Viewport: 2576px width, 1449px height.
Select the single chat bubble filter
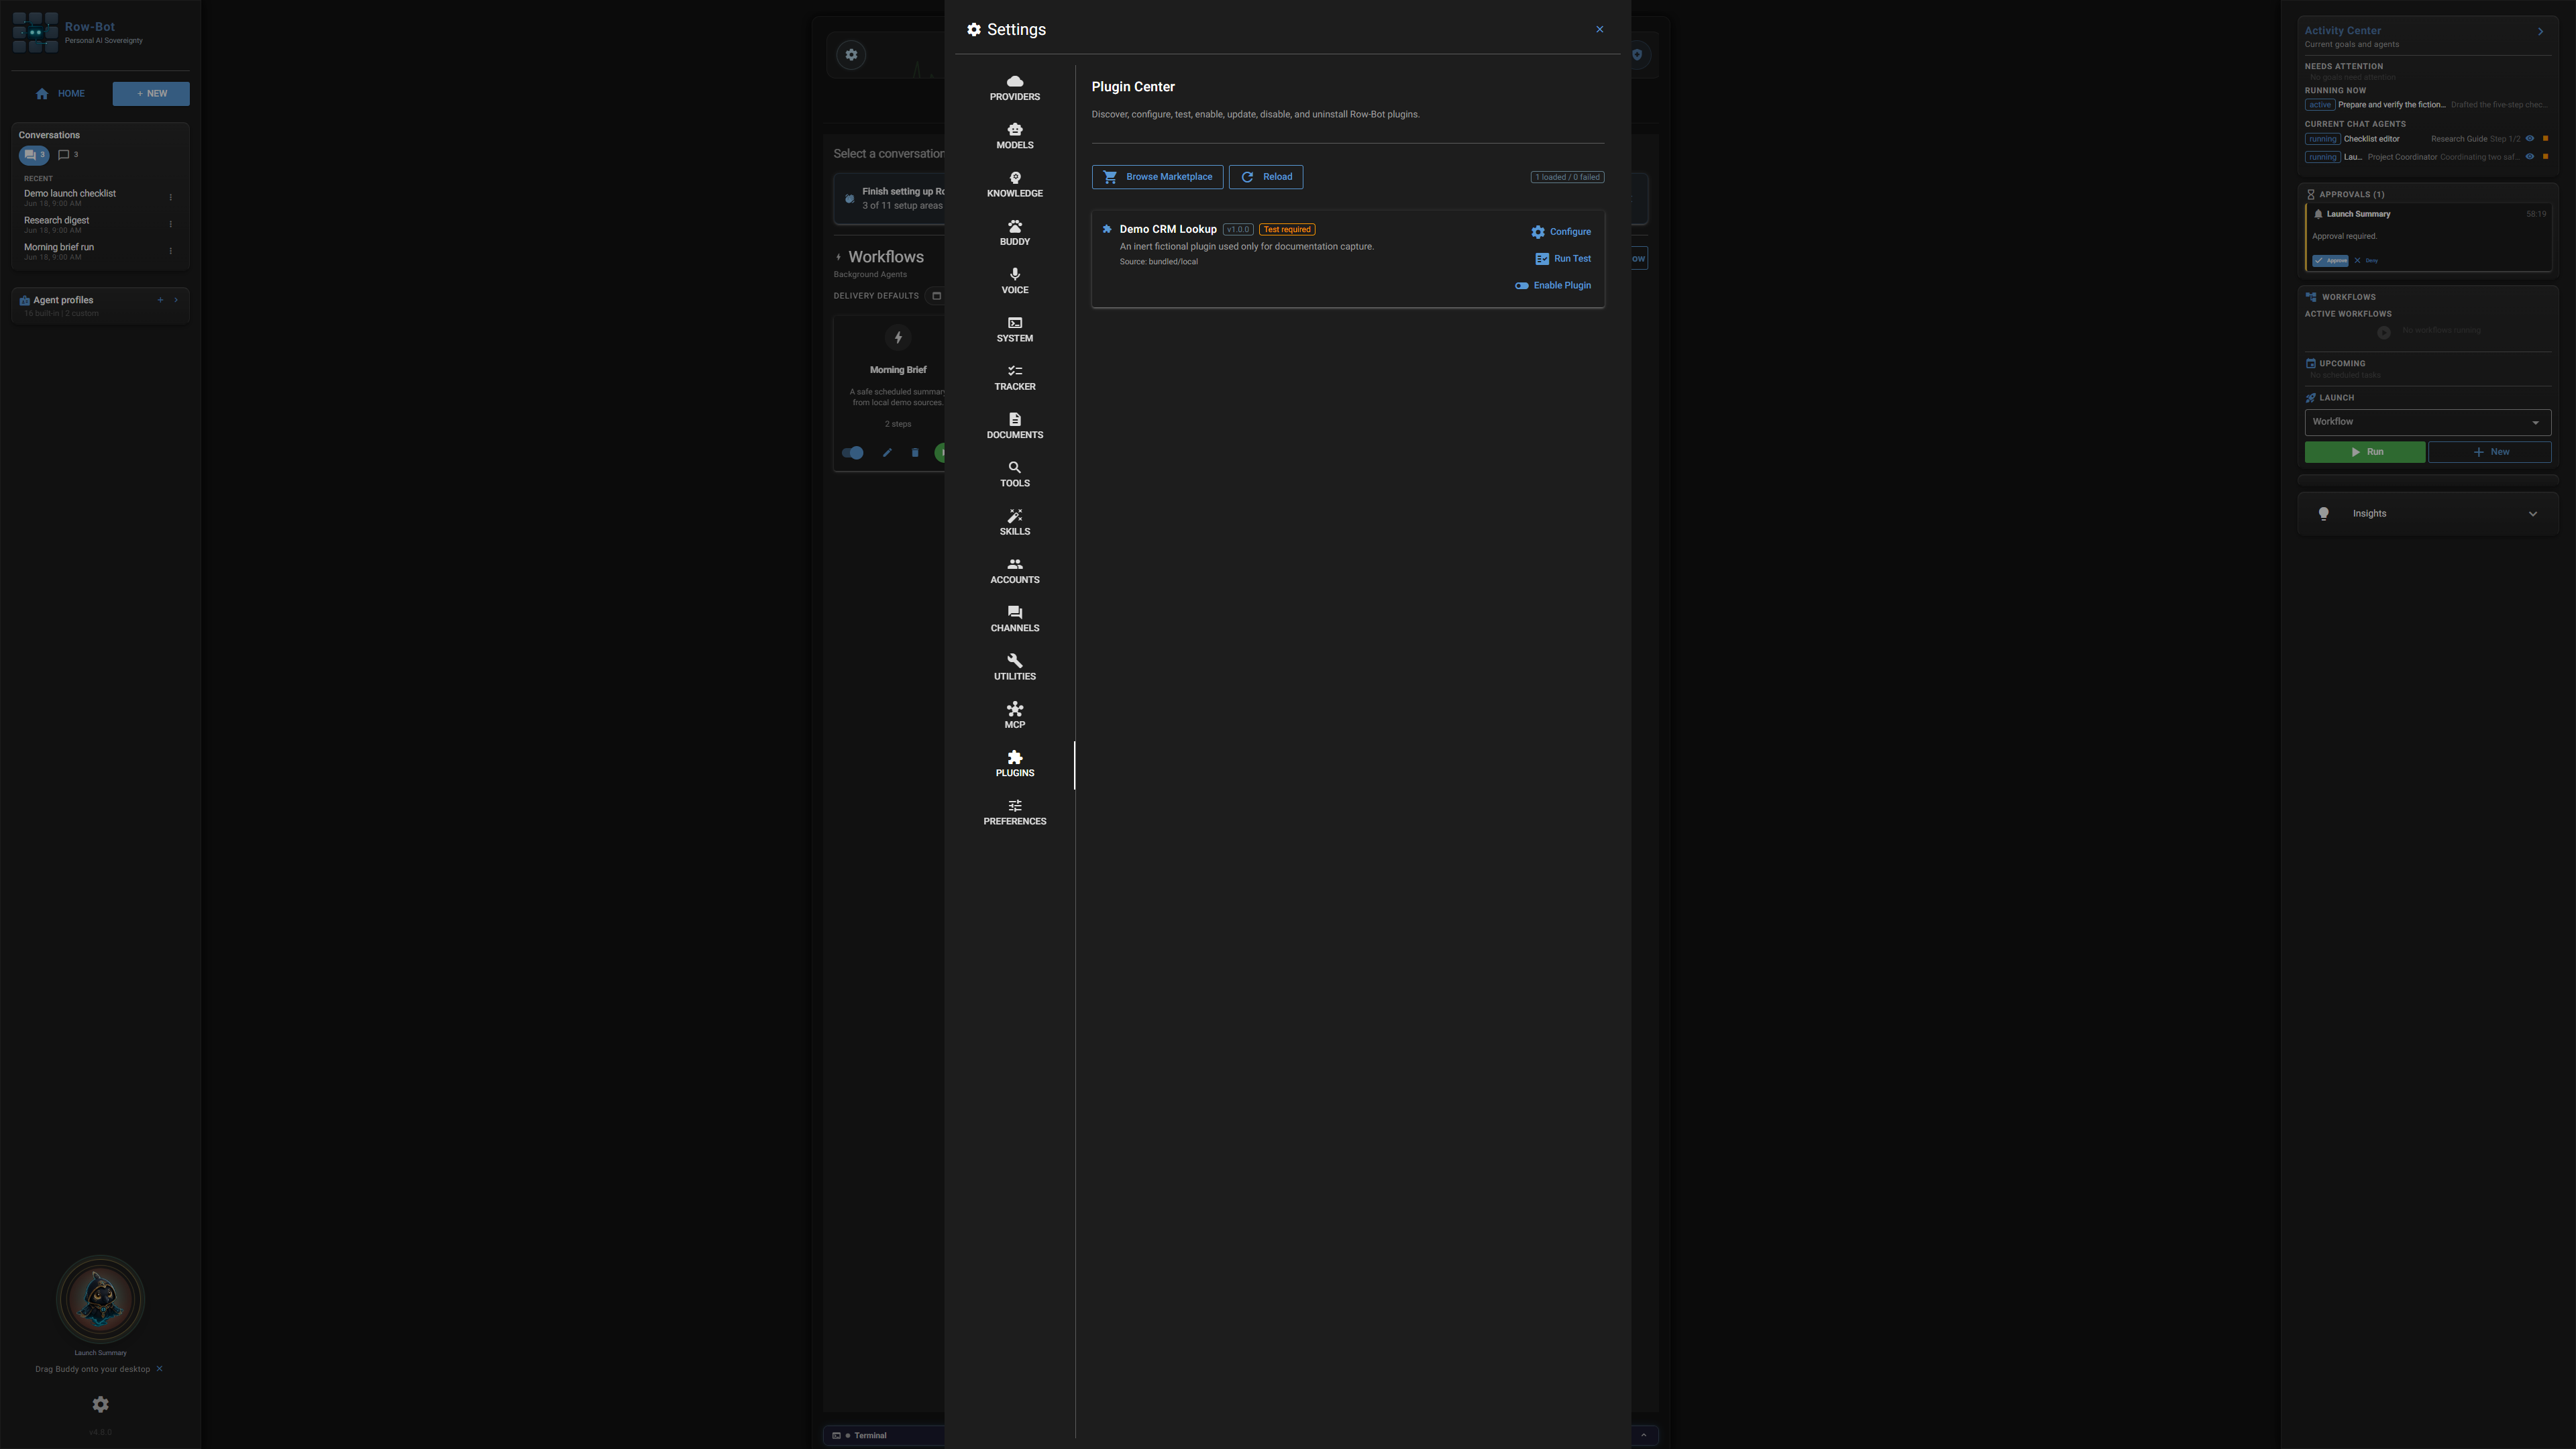68,155
